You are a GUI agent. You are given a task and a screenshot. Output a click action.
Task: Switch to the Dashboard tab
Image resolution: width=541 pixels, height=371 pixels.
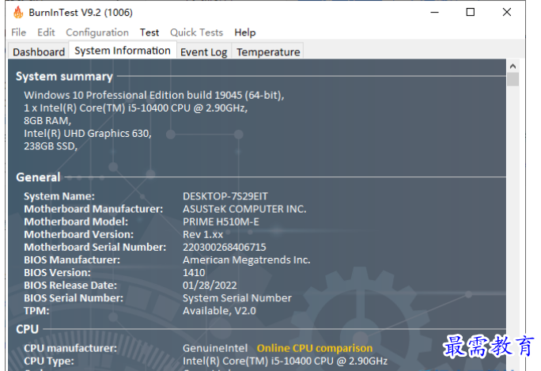point(39,51)
